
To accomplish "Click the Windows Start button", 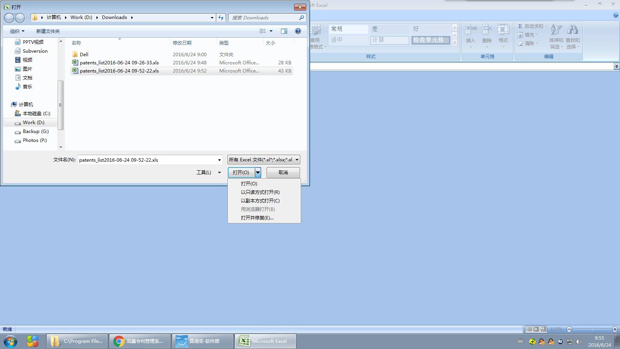I will tap(10, 341).
